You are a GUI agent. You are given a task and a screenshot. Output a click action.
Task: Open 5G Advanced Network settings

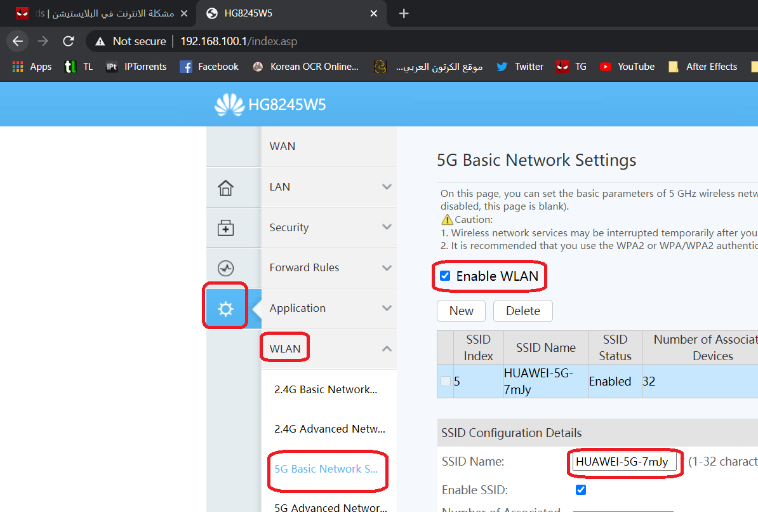331,506
